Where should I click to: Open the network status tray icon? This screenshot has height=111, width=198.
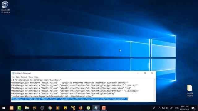coord(163,108)
